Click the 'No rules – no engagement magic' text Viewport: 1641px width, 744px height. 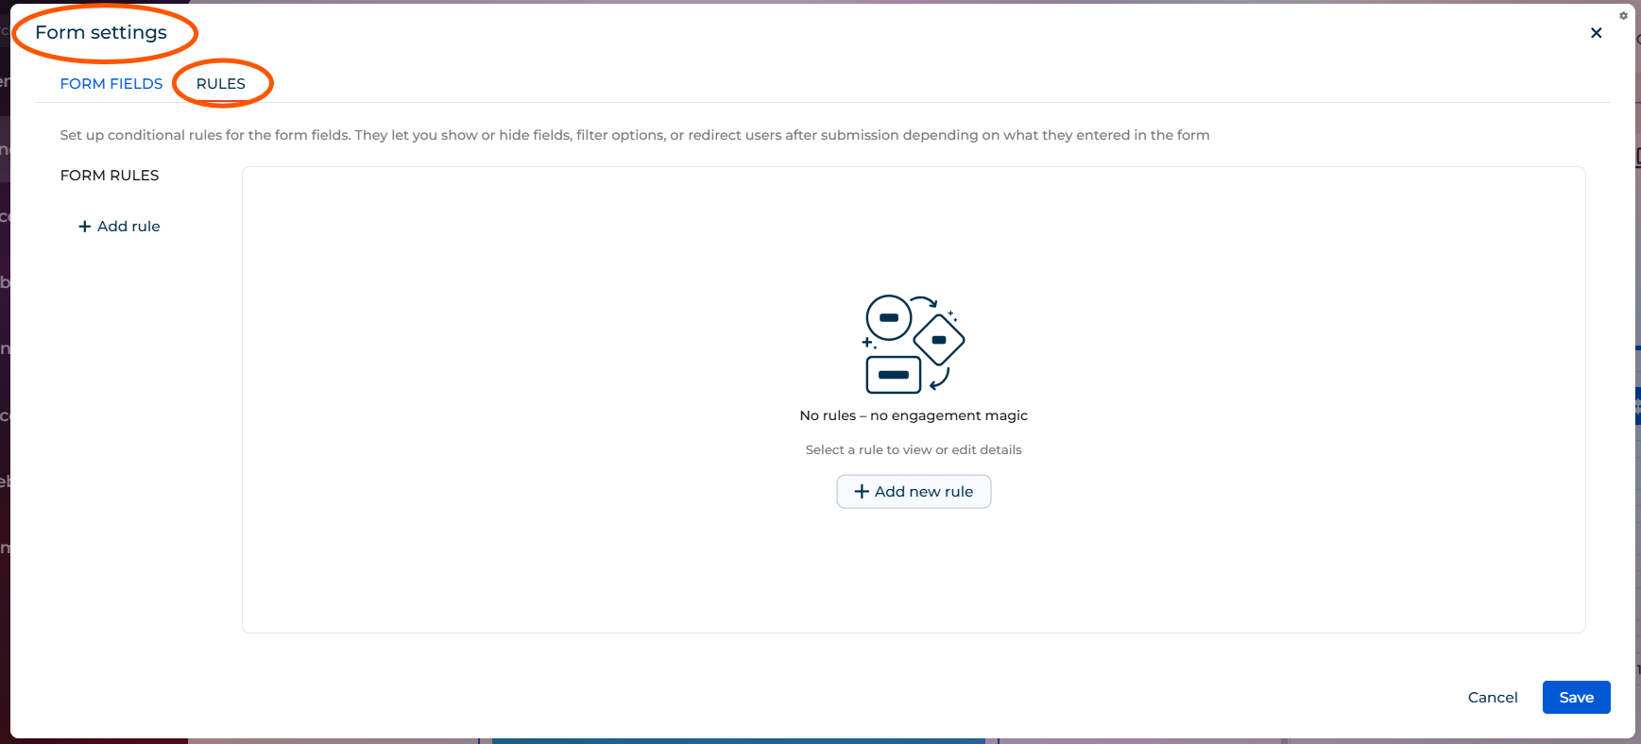coord(914,415)
